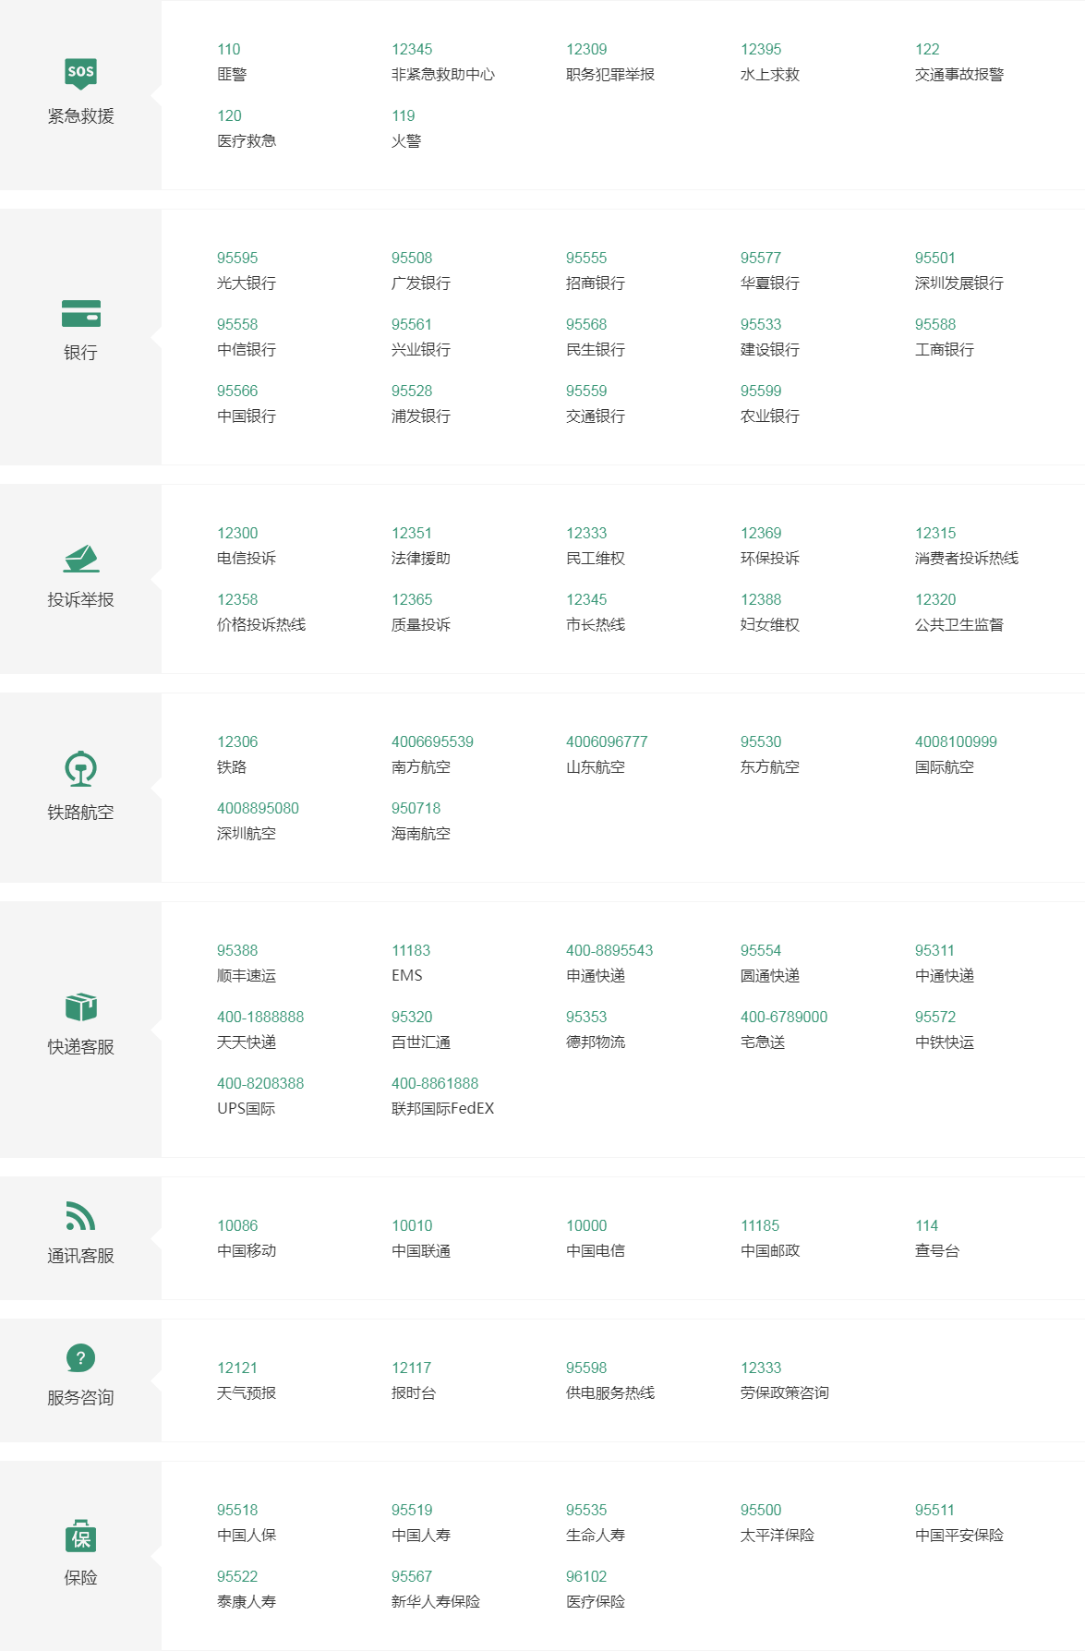The image size is (1085, 1651).
Task: Select the 紧急救援 category label
Action: tap(80, 116)
